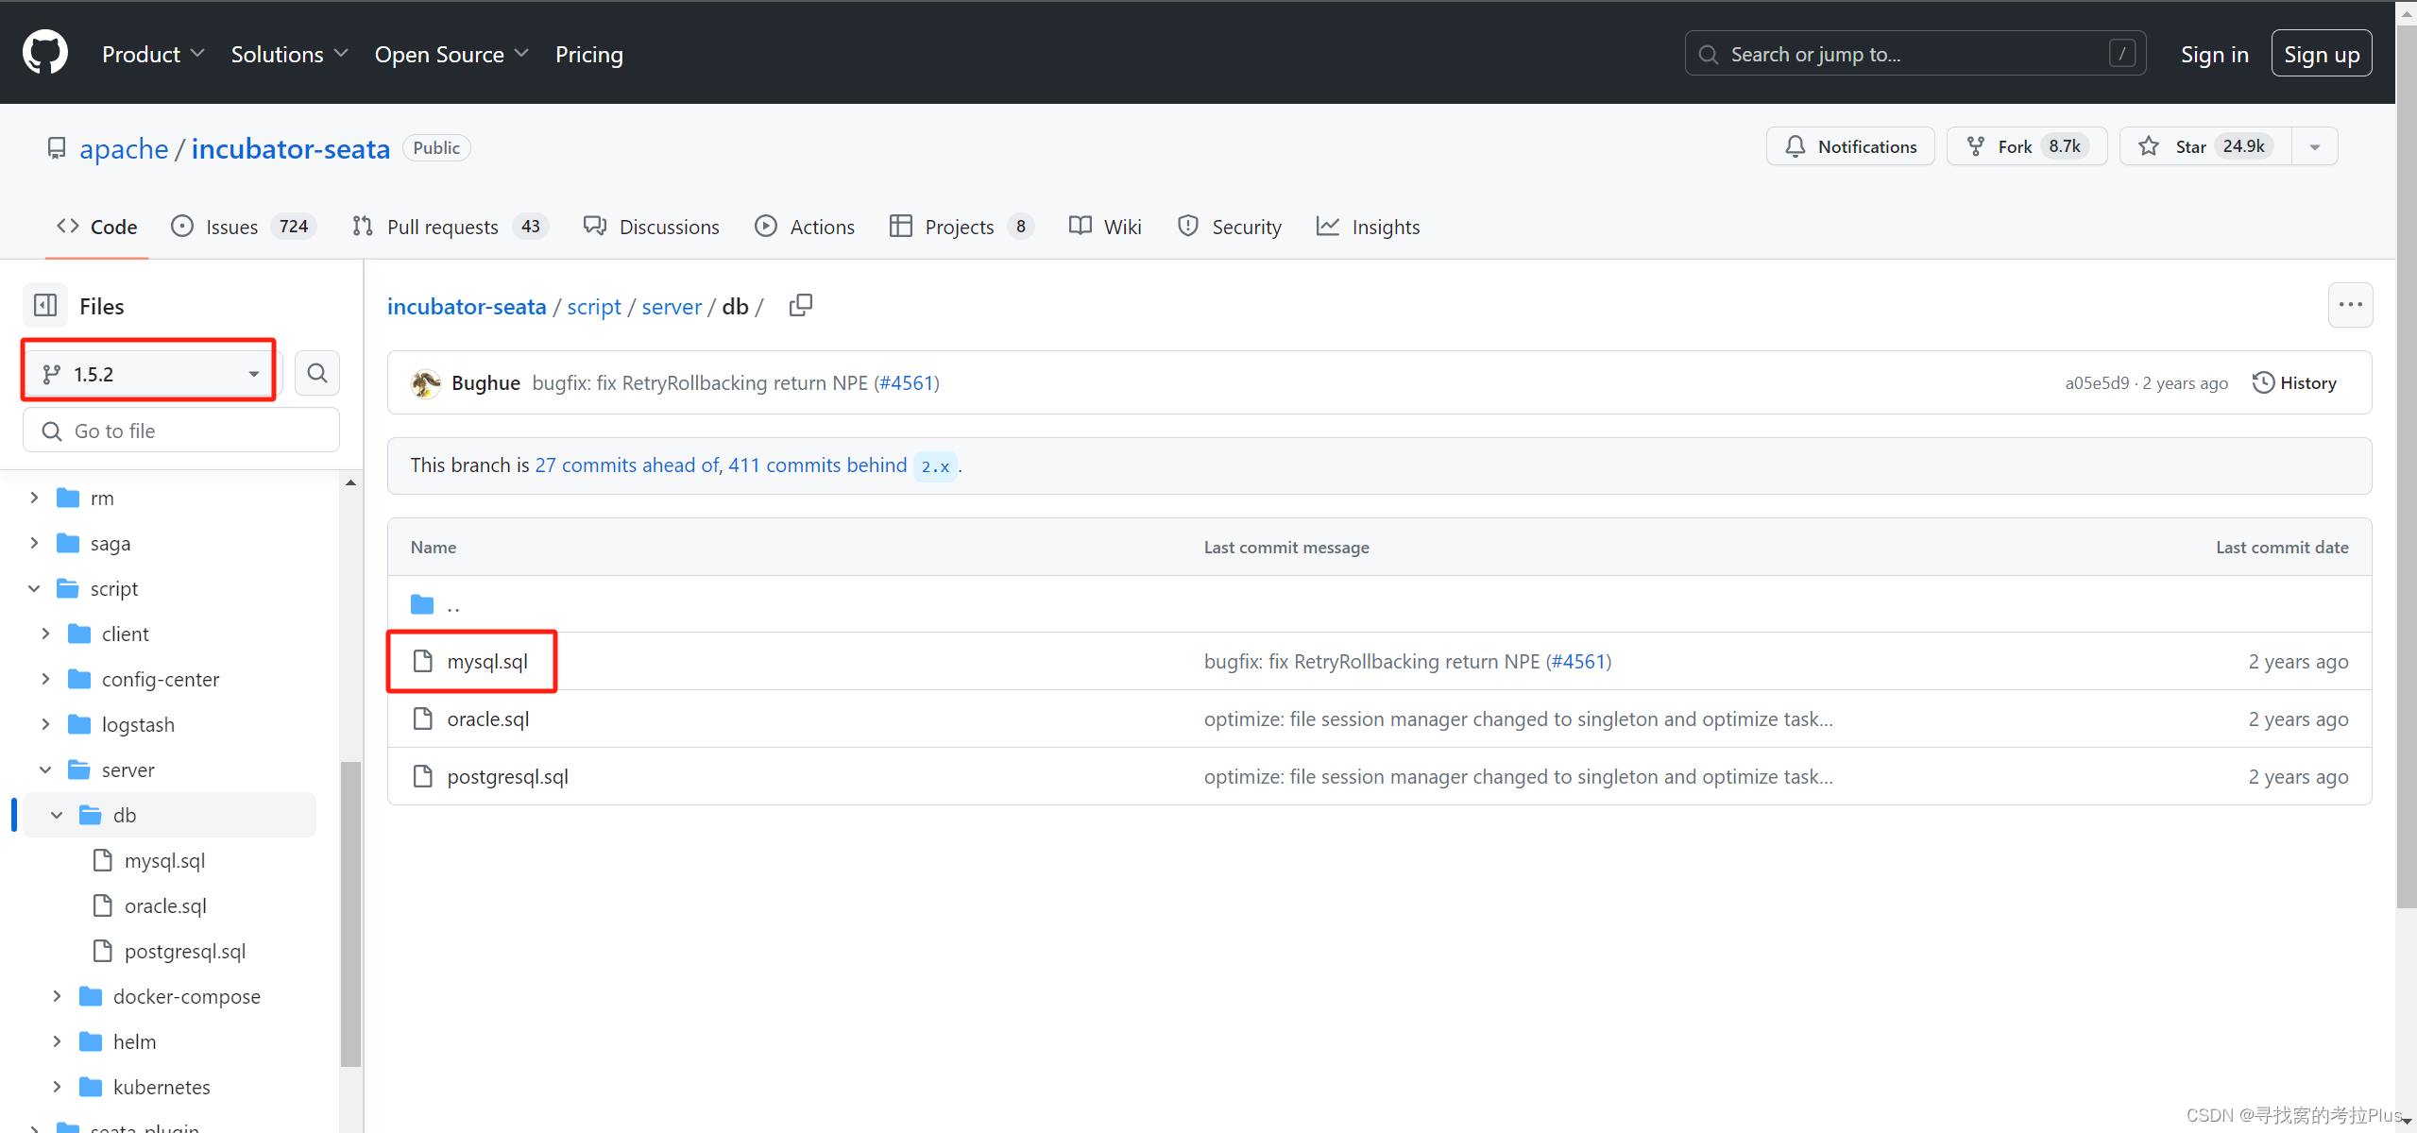
Task: Collapse the script folder in tree
Action: click(35, 588)
